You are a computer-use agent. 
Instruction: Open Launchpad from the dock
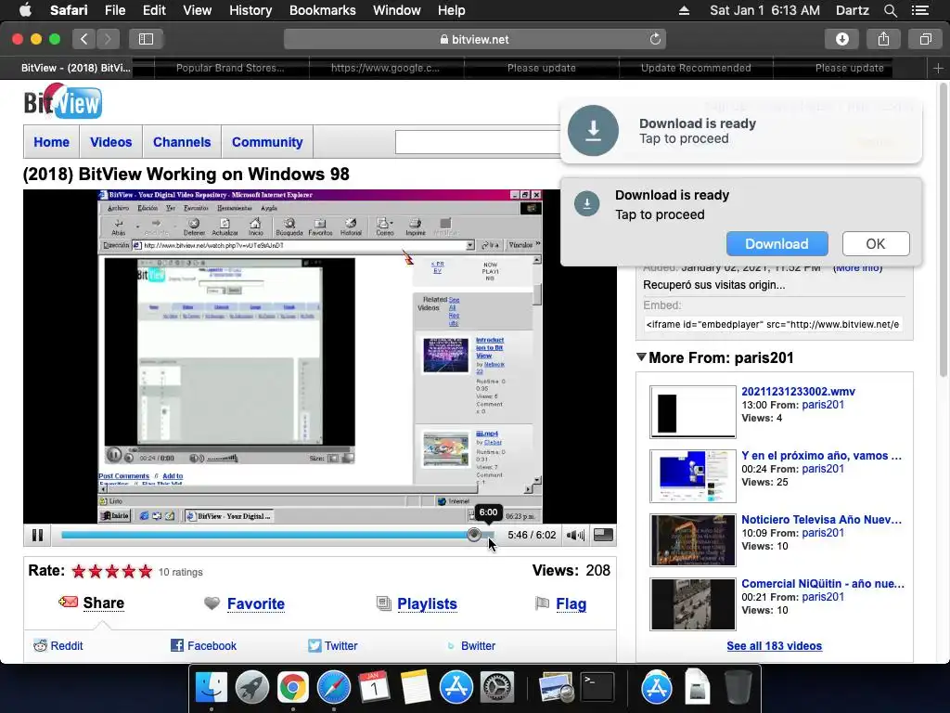251,688
